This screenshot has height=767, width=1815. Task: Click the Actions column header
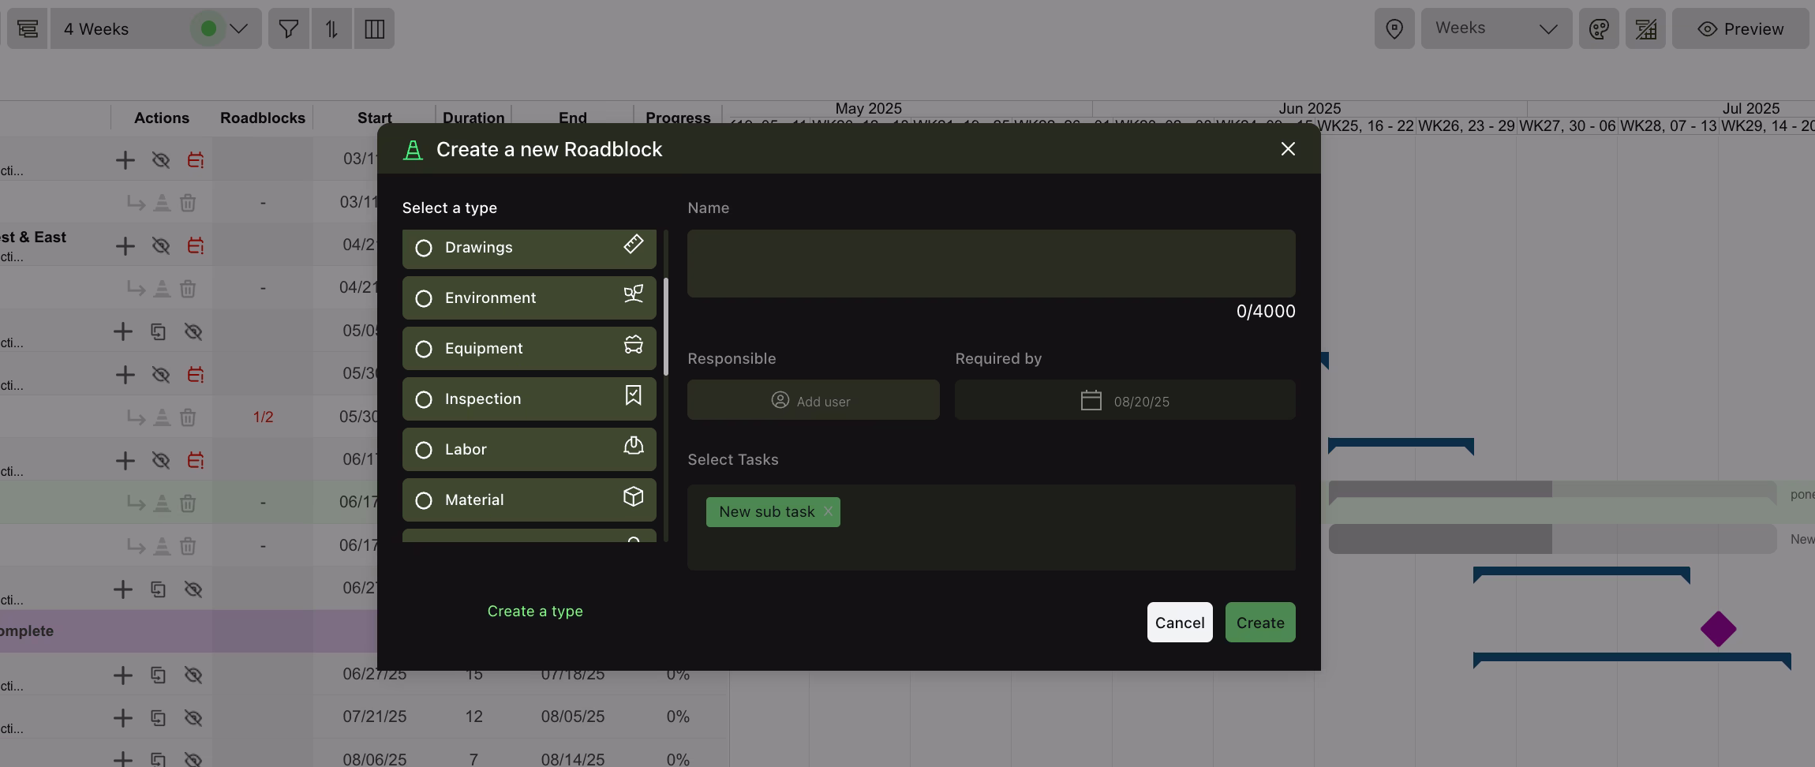click(161, 118)
